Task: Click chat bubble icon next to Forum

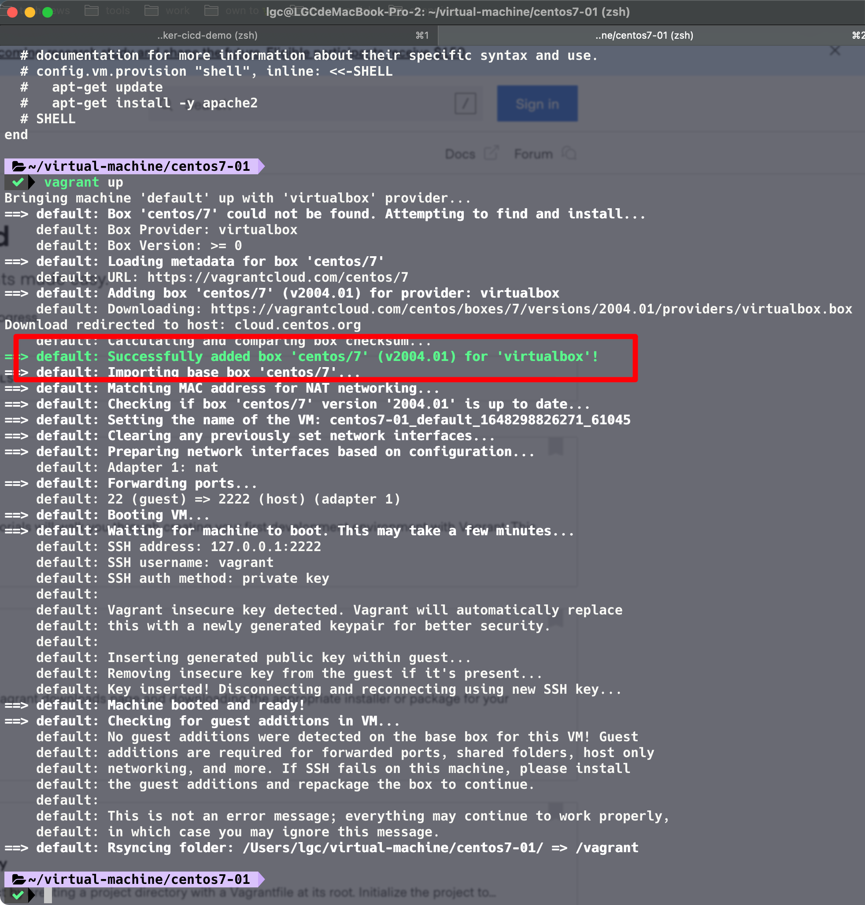Action: 569,153
